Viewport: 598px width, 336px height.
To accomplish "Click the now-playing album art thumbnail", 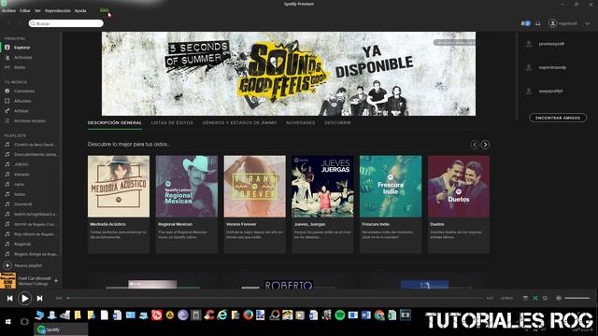I will click(x=7, y=280).
